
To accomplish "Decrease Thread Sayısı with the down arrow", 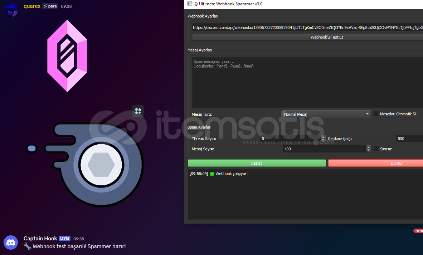I will [x=323, y=140].
